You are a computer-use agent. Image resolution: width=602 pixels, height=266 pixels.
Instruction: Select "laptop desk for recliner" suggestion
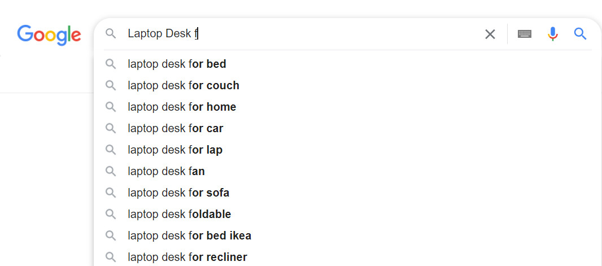click(187, 257)
